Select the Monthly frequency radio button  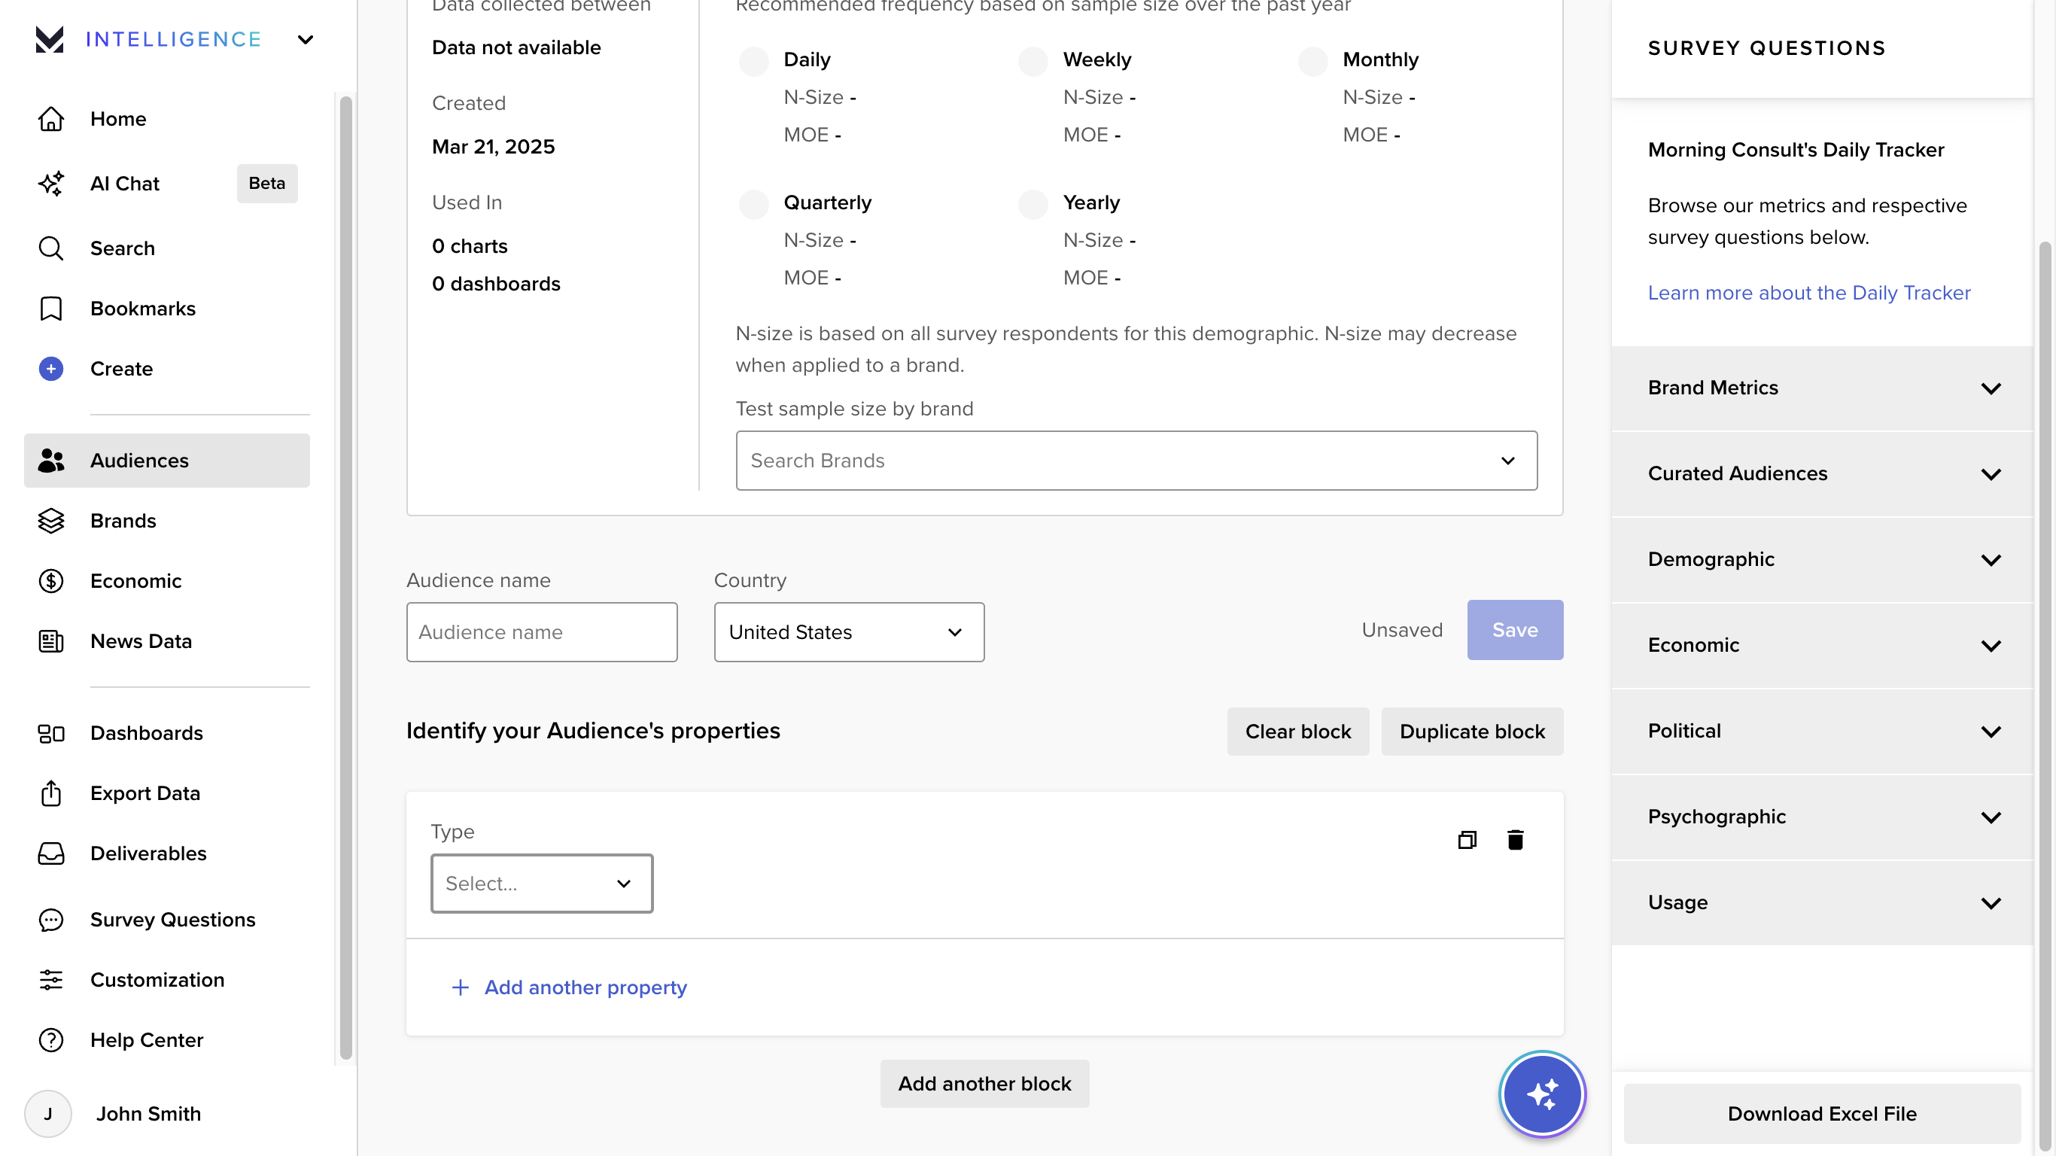coord(1312,61)
